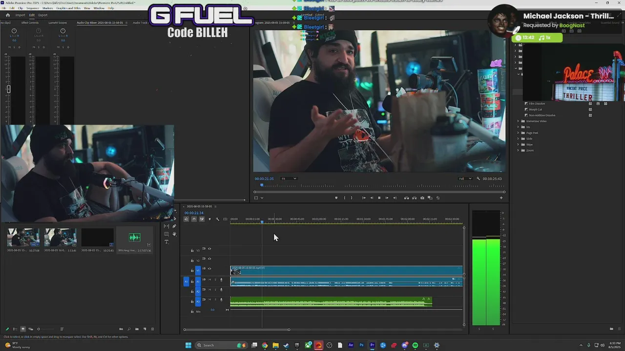Click Mark In bracket button
This screenshot has height=351, width=625.
tap(345, 198)
